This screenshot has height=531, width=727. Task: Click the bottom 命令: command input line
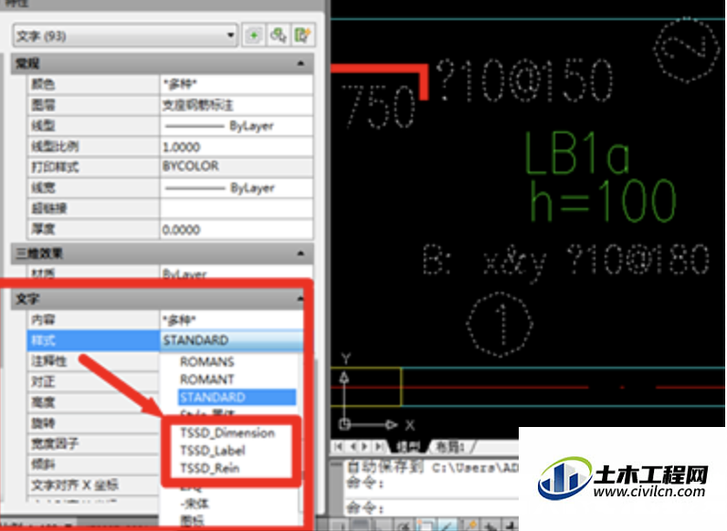(431, 508)
